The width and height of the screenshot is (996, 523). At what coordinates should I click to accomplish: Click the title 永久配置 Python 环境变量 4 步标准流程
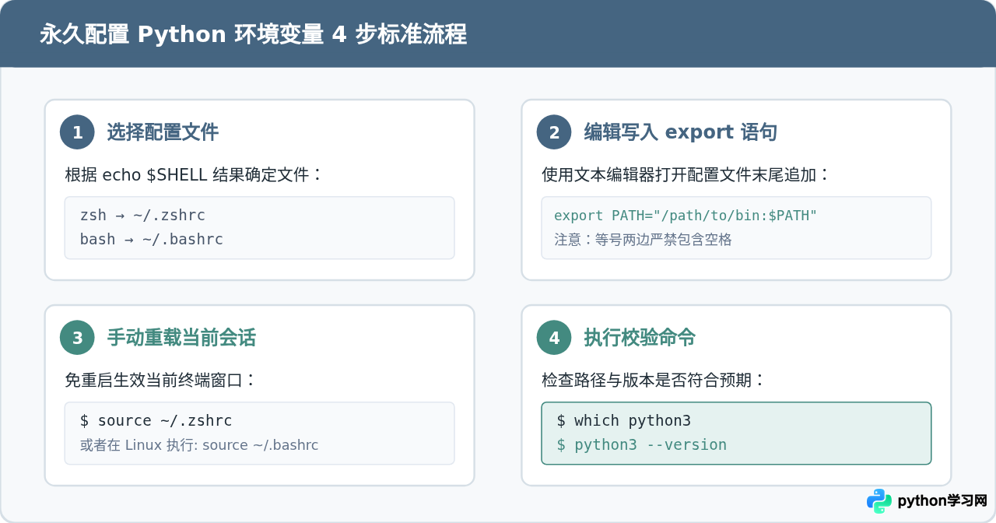[x=253, y=34]
